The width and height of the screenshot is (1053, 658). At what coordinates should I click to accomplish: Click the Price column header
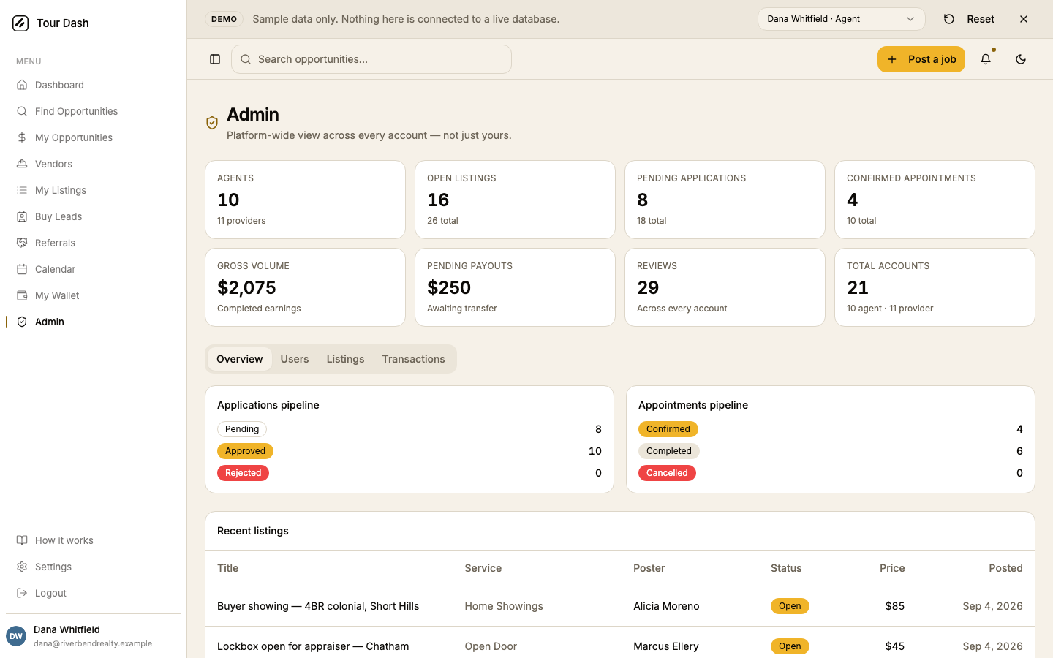coord(892,568)
